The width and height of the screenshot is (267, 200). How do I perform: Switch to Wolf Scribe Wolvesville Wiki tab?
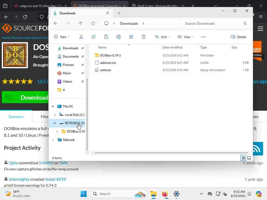157,6
